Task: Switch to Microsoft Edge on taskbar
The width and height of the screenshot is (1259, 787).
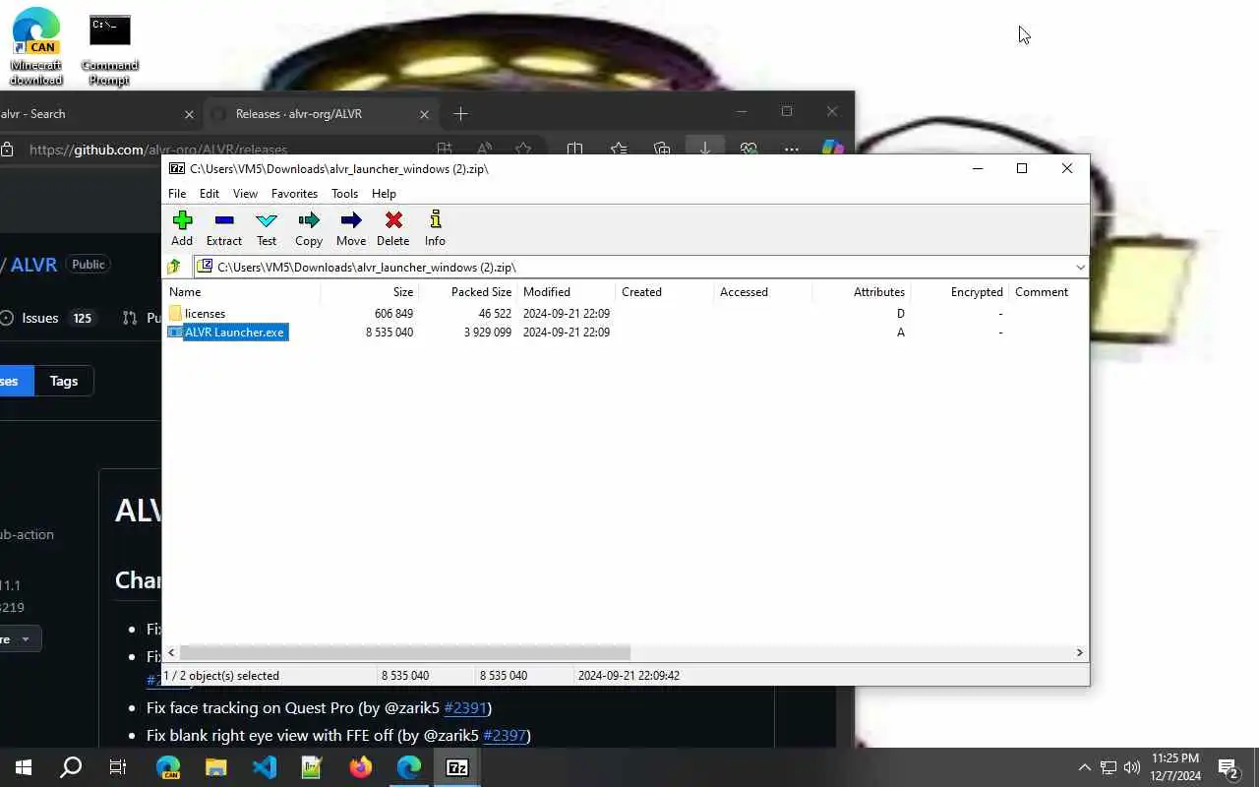Action: (x=409, y=767)
